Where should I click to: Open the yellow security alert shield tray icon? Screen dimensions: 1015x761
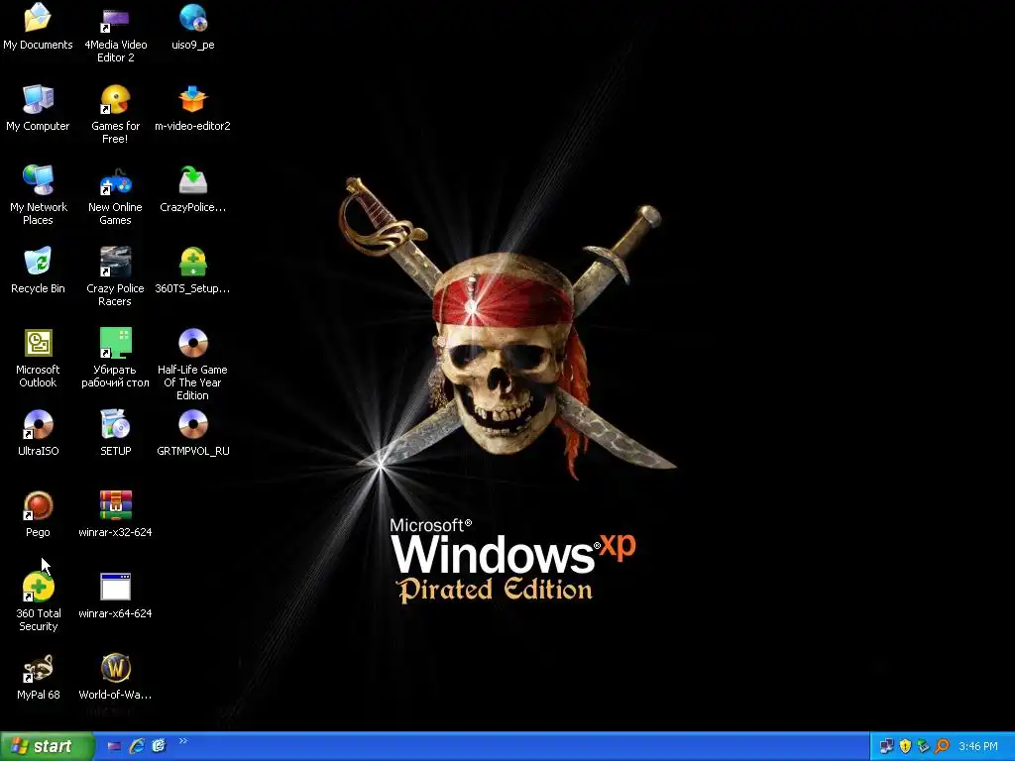(905, 747)
